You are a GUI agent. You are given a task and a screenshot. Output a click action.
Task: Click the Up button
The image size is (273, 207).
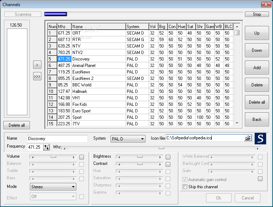click(x=257, y=33)
